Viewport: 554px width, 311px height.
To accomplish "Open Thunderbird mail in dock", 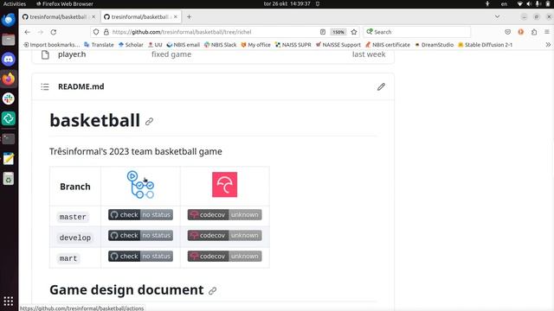I will (9, 20).
